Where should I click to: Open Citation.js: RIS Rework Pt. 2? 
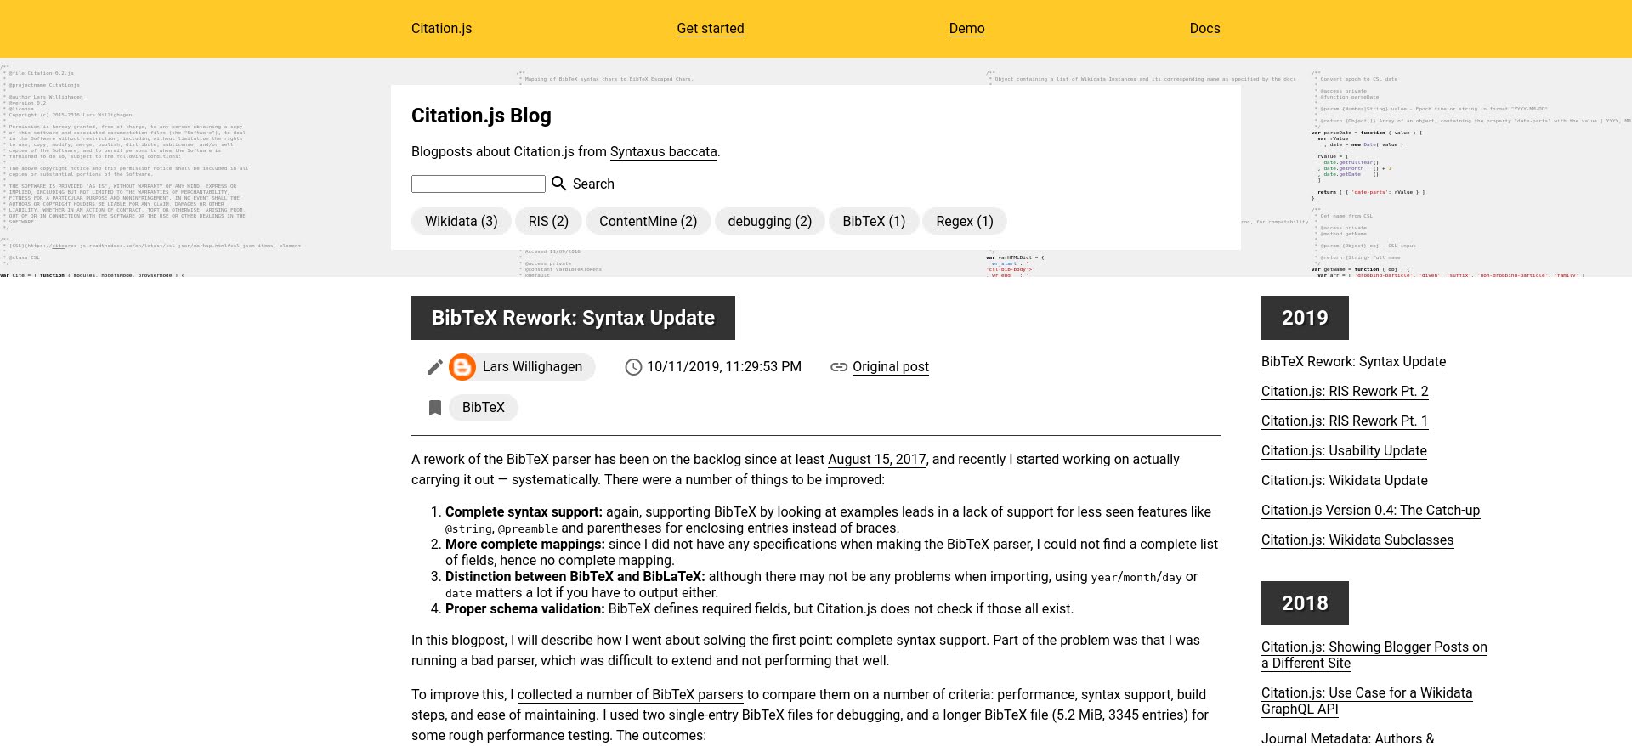coord(1345,392)
